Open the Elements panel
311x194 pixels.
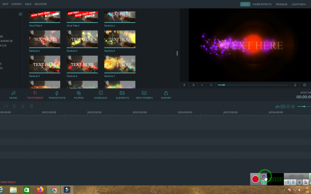[122, 95]
